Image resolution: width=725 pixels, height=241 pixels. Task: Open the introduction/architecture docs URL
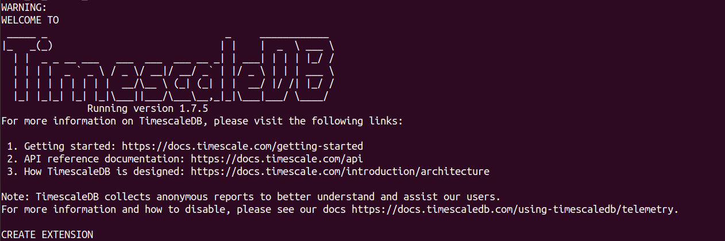point(340,172)
